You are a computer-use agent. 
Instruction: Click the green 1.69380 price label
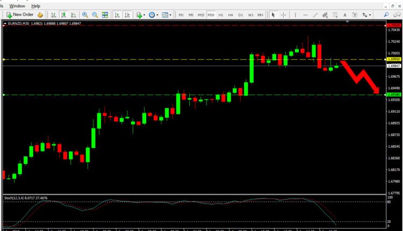[394, 95]
